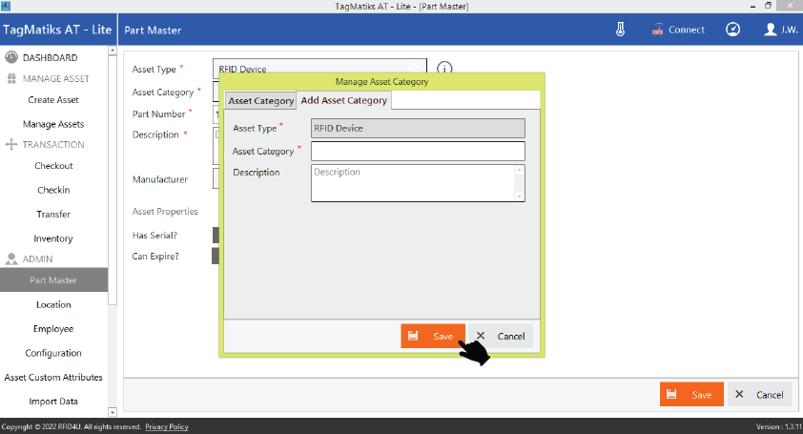The width and height of the screenshot is (803, 434).
Task: Click the thermometer icon in header
Action: coord(620,30)
